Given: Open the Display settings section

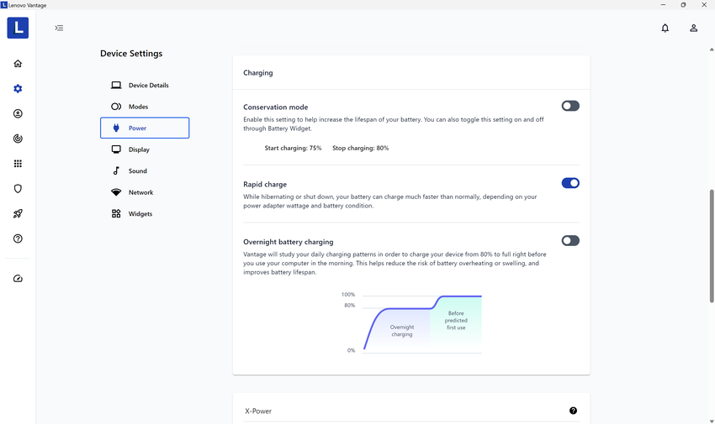Looking at the screenshot, I should click(x=138, y=149).
